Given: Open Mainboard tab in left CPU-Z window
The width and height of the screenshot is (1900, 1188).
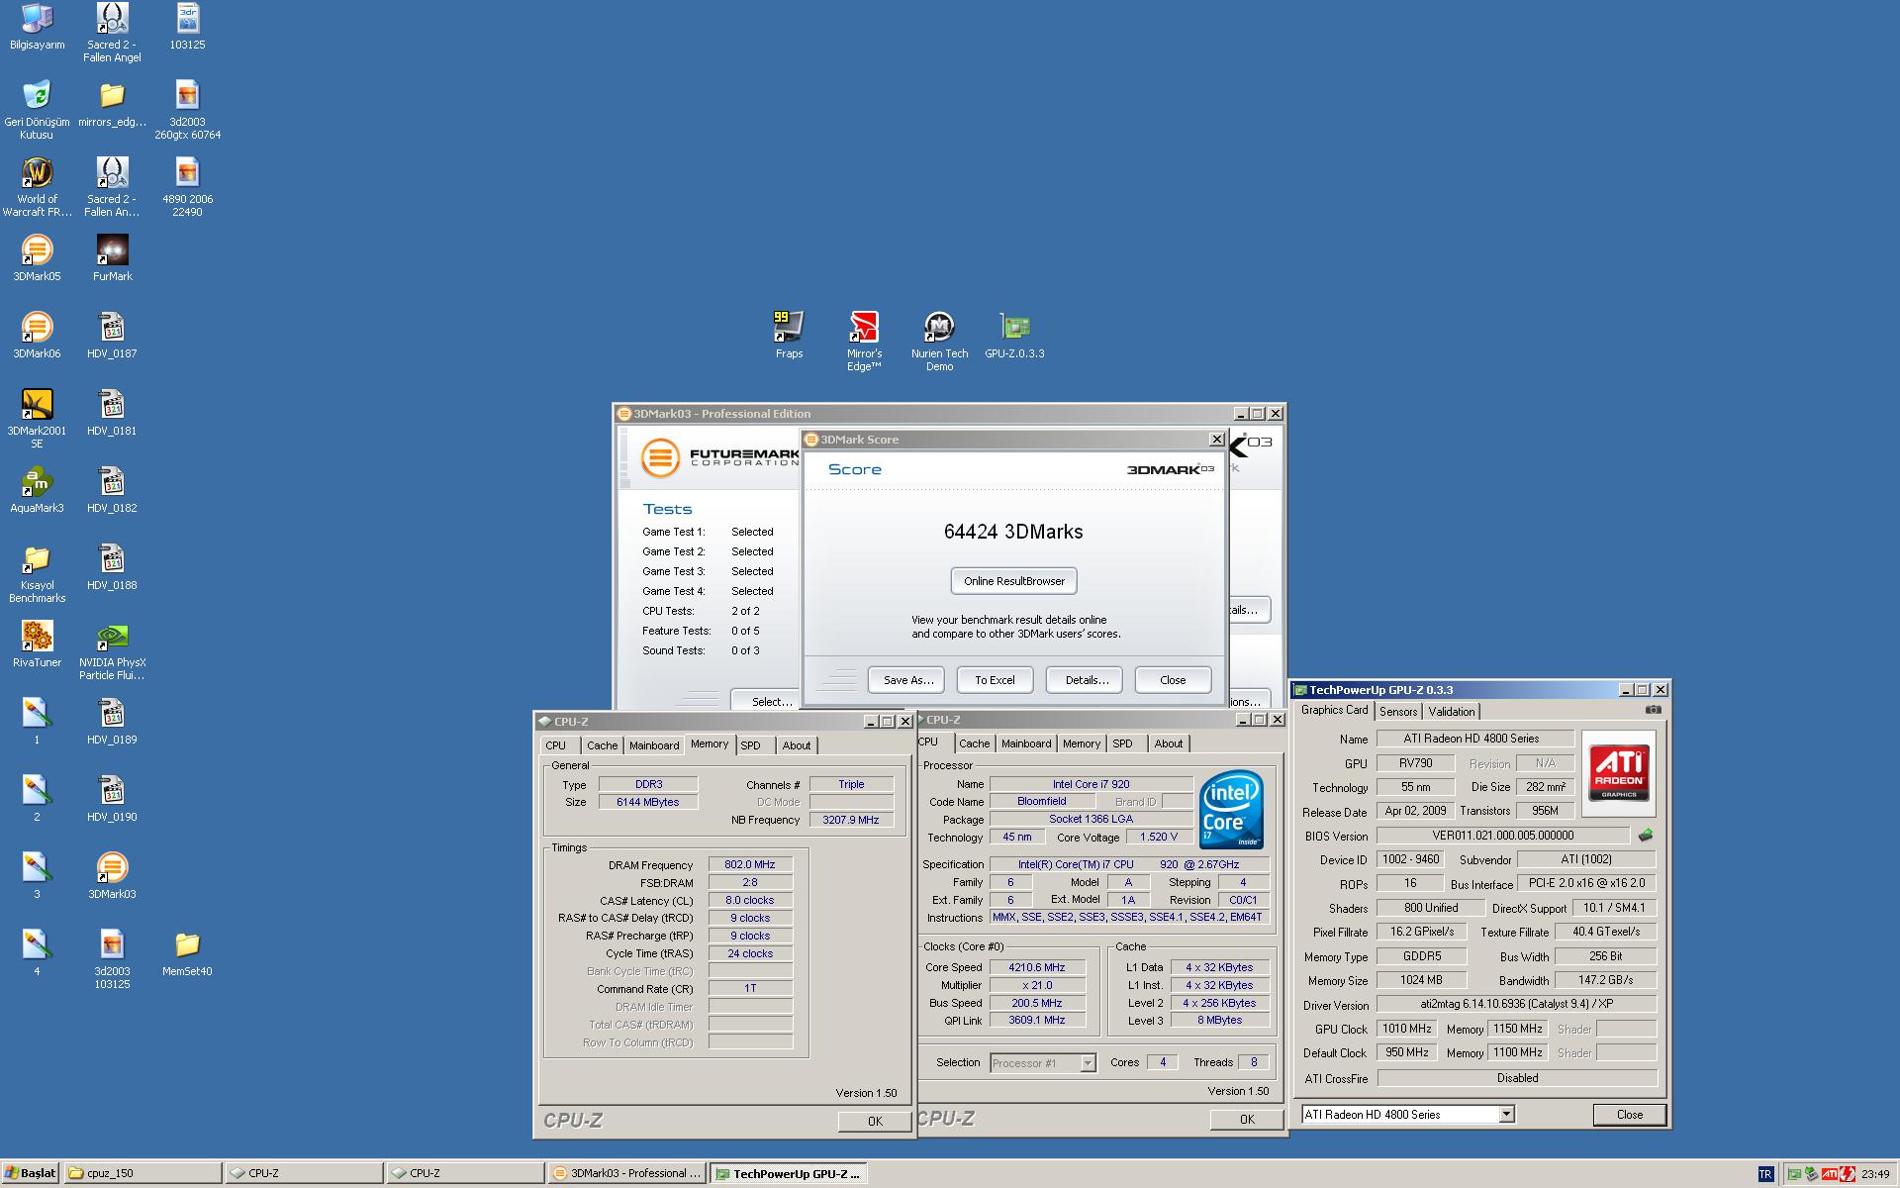Looking at the screenshot, I should 654,745.
